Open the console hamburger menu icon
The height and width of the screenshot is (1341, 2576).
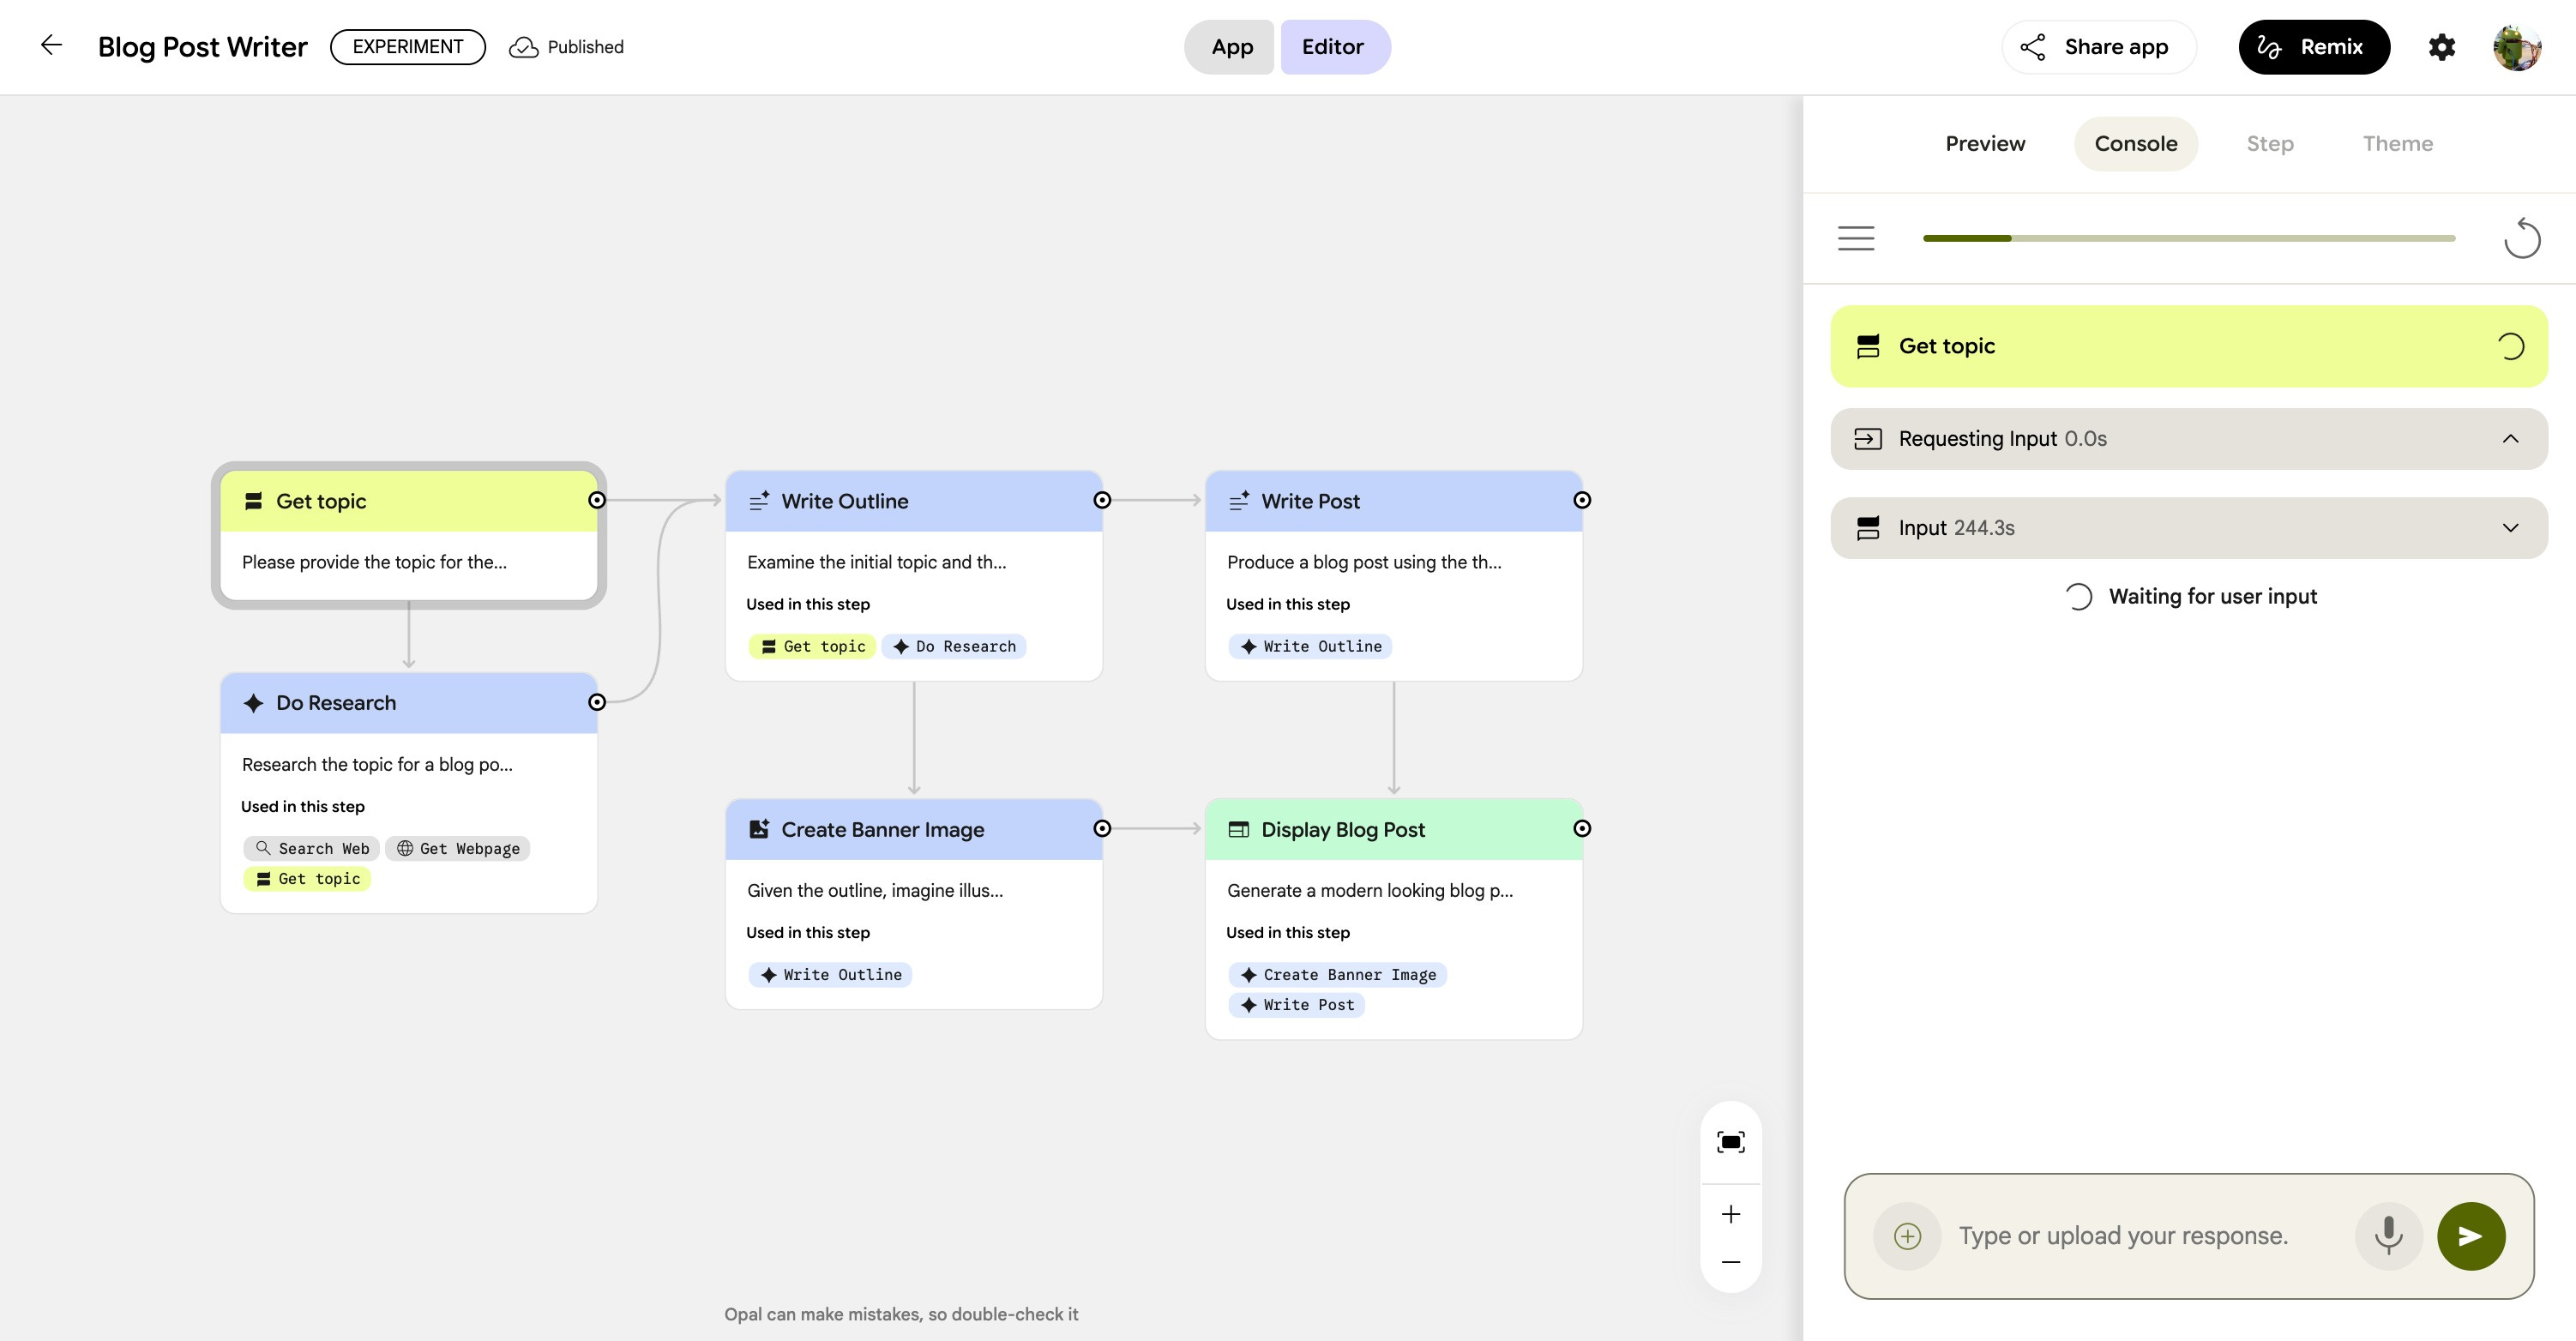point(1856,238)
